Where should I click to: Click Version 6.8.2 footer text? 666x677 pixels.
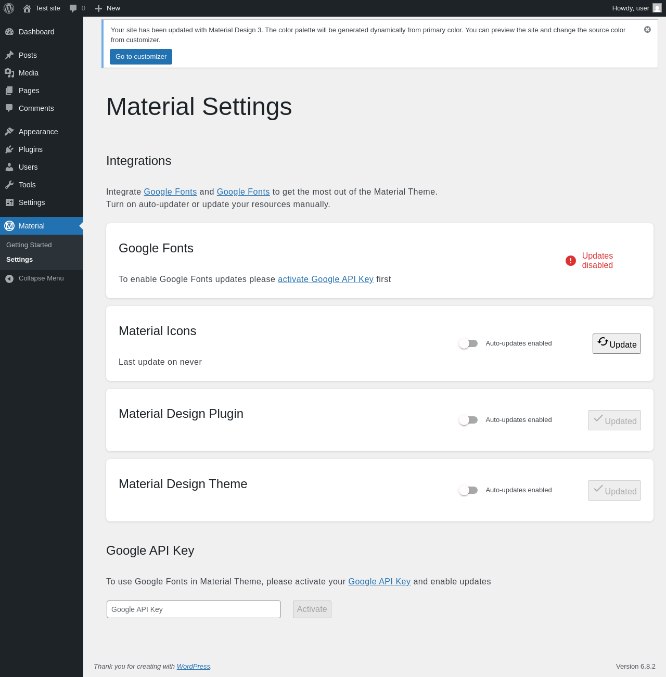click(x=636, y=666)
